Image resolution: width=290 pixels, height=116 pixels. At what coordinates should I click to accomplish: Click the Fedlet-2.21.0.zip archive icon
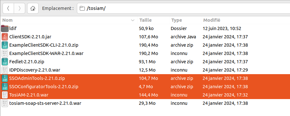[x=4, y=62]
